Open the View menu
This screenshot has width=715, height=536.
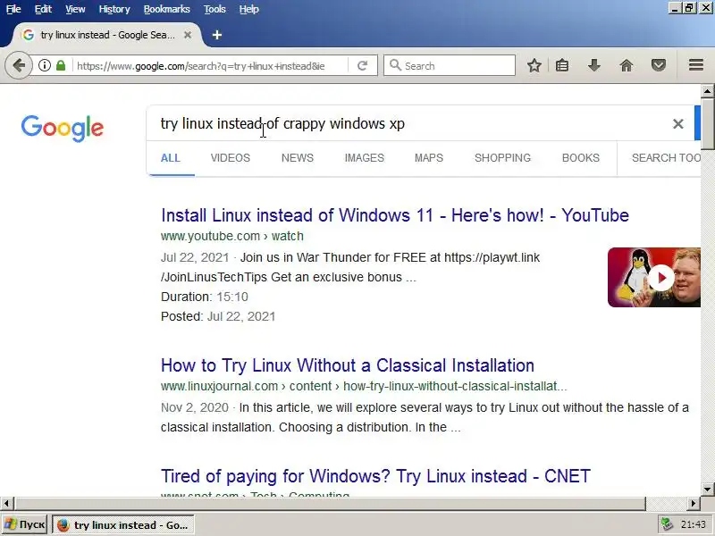(x=75, y=9)
